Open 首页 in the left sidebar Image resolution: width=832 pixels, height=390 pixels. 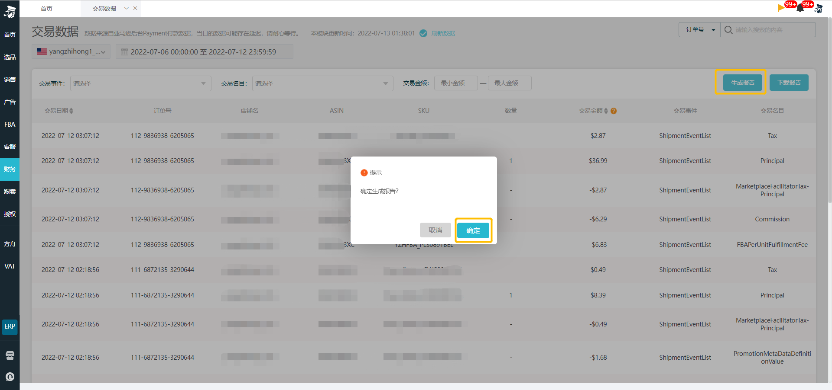coord(10,35)
